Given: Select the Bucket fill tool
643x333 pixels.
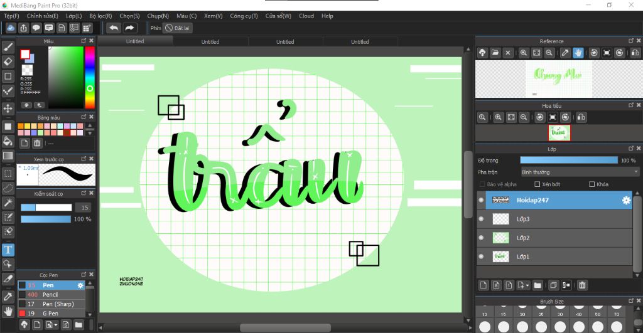Looking at the screenshot, I should pos(8,141).
